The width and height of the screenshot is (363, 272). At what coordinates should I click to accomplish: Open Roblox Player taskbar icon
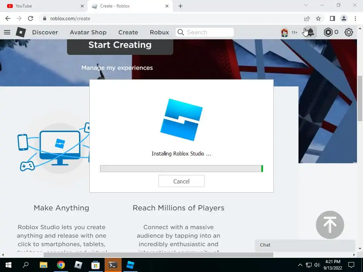pyautogui.click(x=78, y=265)
